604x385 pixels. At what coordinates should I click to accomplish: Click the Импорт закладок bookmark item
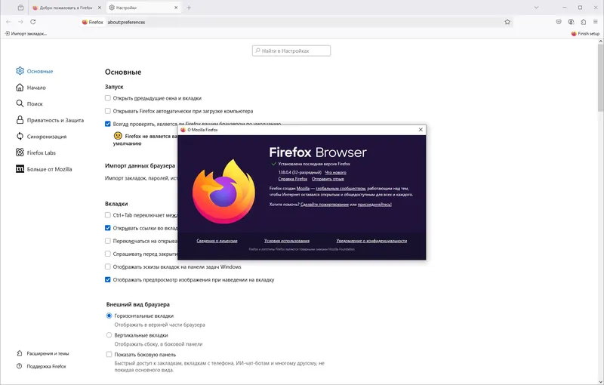(x=26, y=33)
